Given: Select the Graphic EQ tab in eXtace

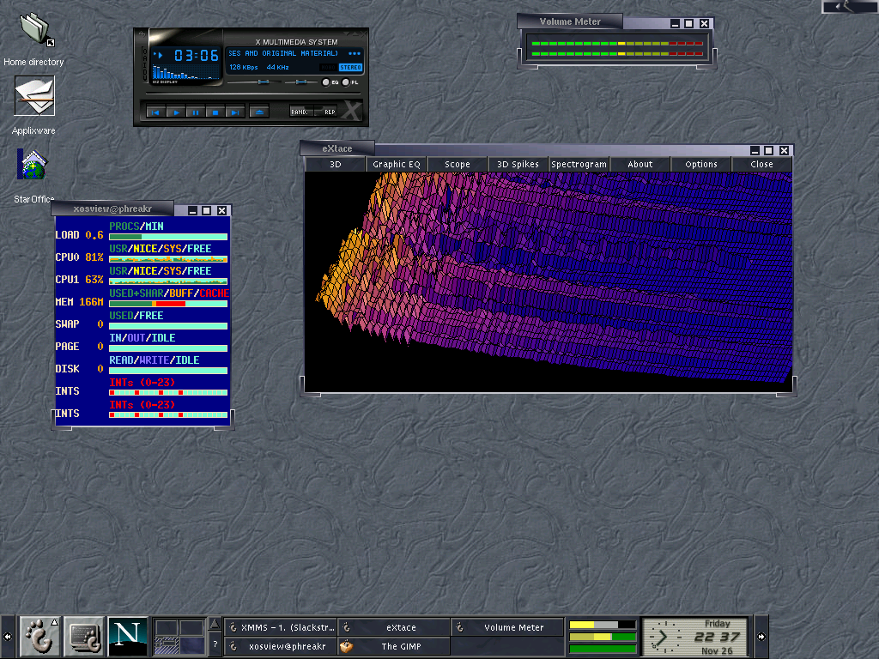Looking at the screenshot, I should click(x=396, y=164).
